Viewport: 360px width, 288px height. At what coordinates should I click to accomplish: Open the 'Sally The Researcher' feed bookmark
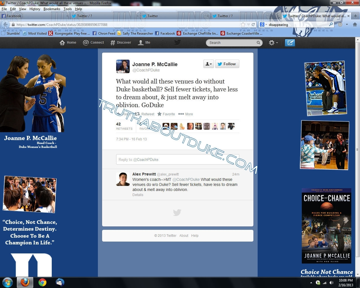pos(135,33)
